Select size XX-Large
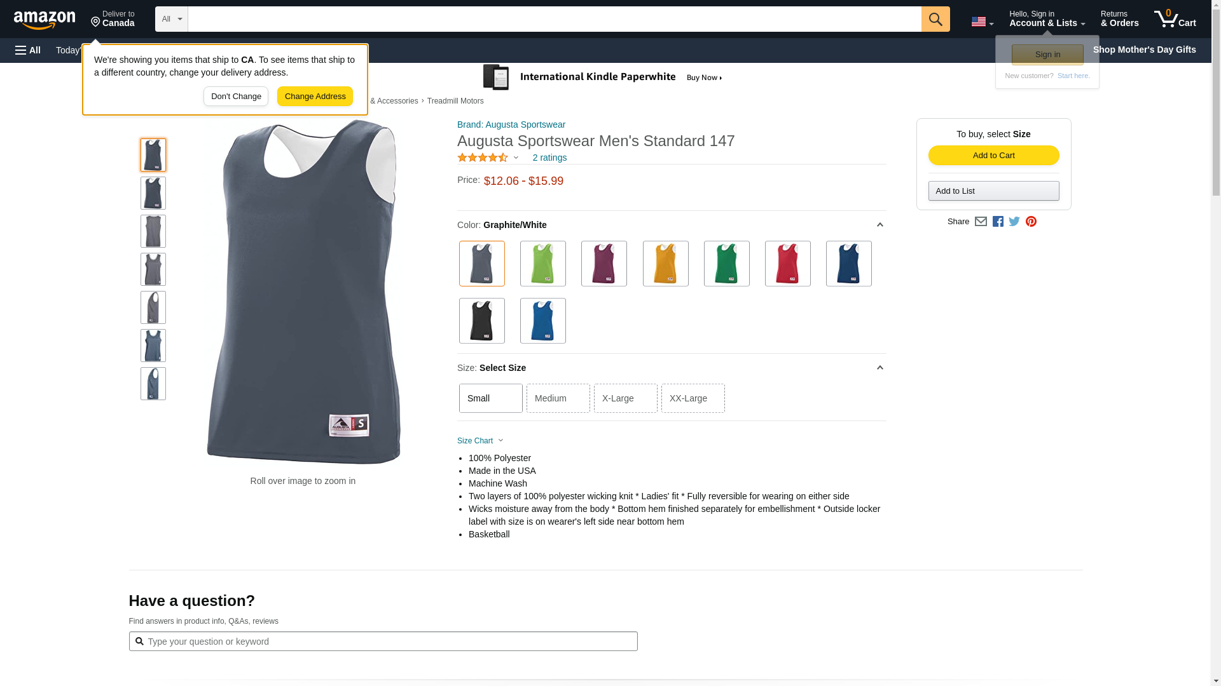The width and height of the screenshot is (1221, 686). click(x=693, y=398)
